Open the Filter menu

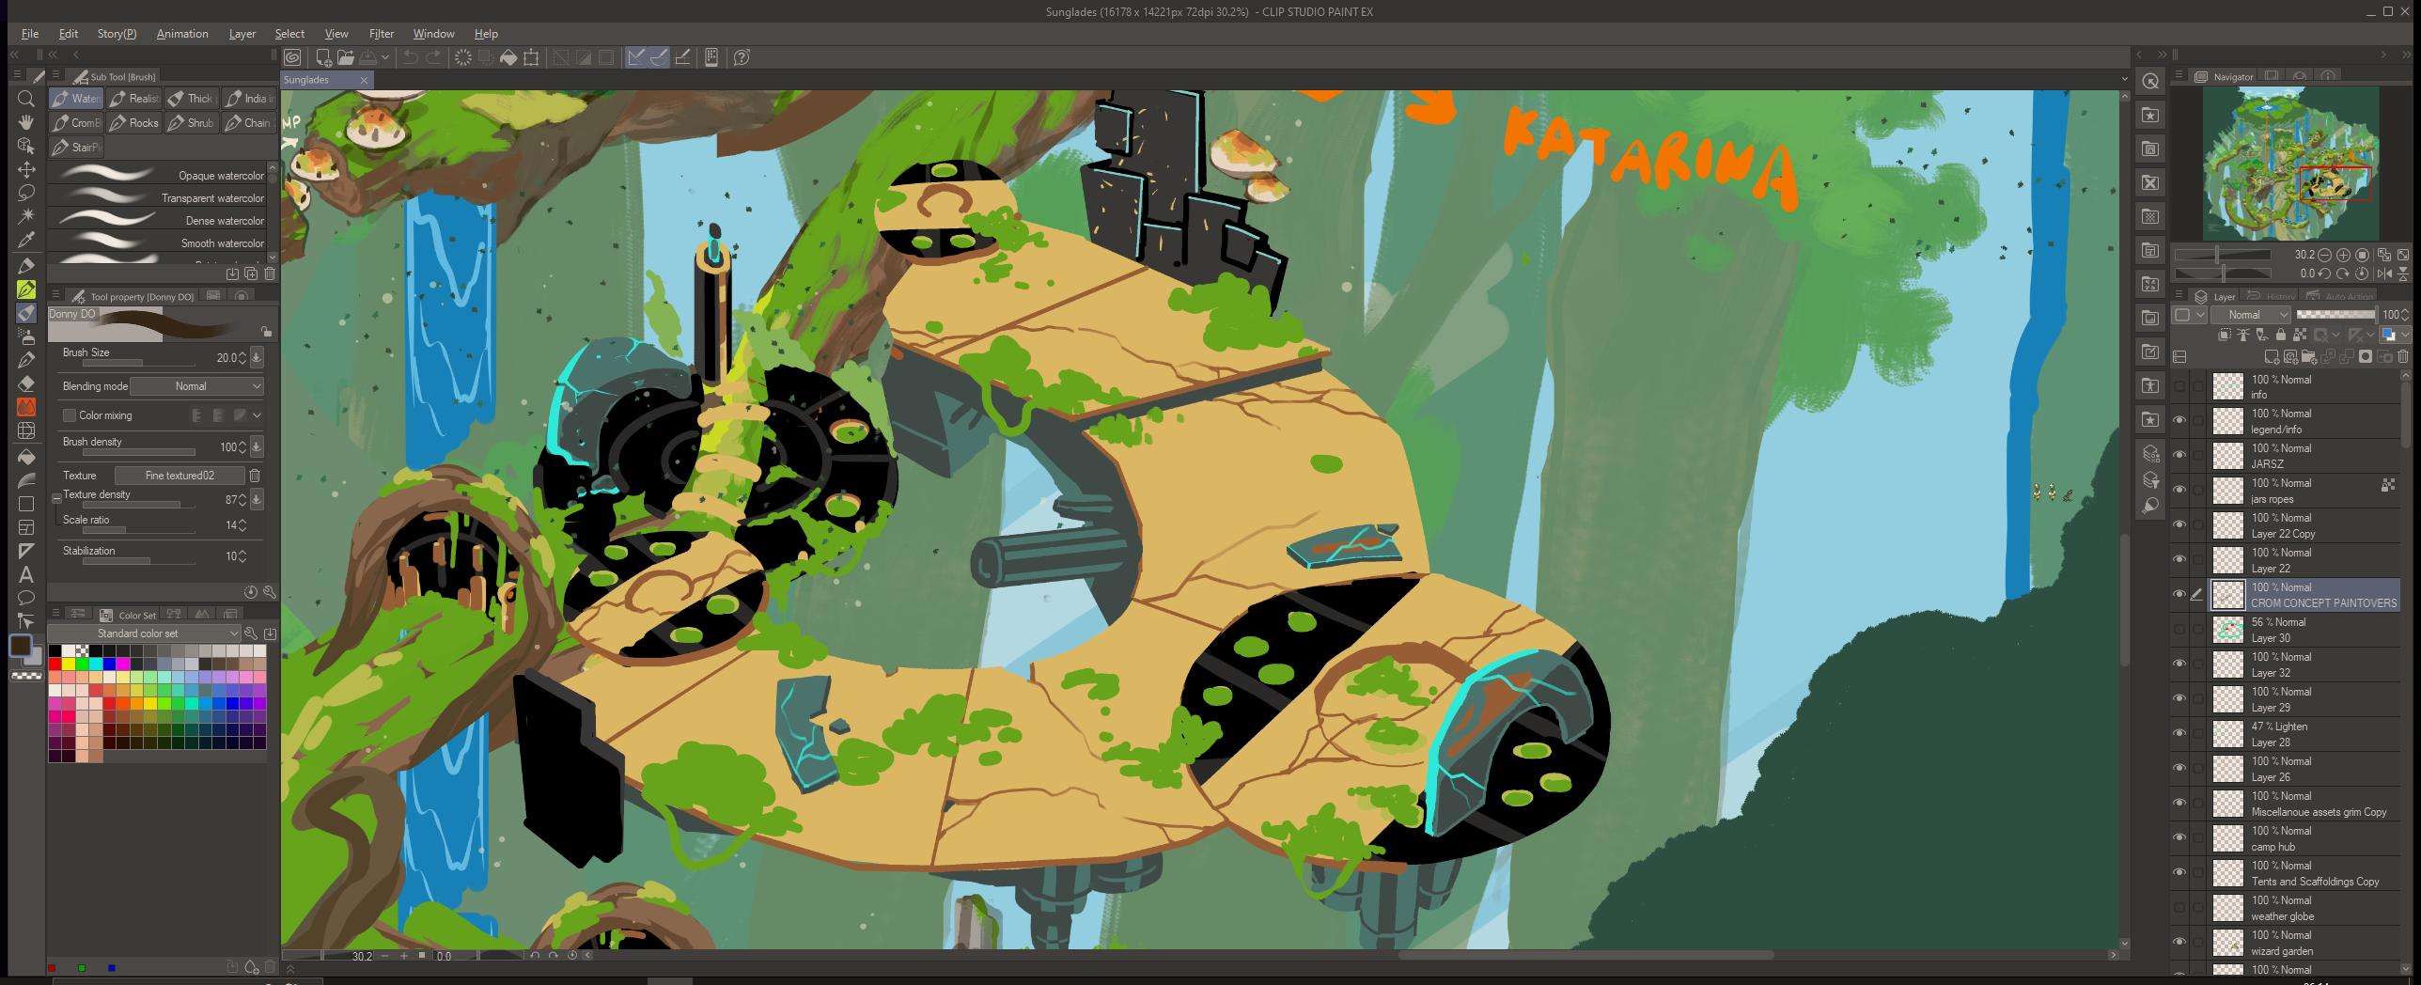pyautogui.click(x=382, y=34)
